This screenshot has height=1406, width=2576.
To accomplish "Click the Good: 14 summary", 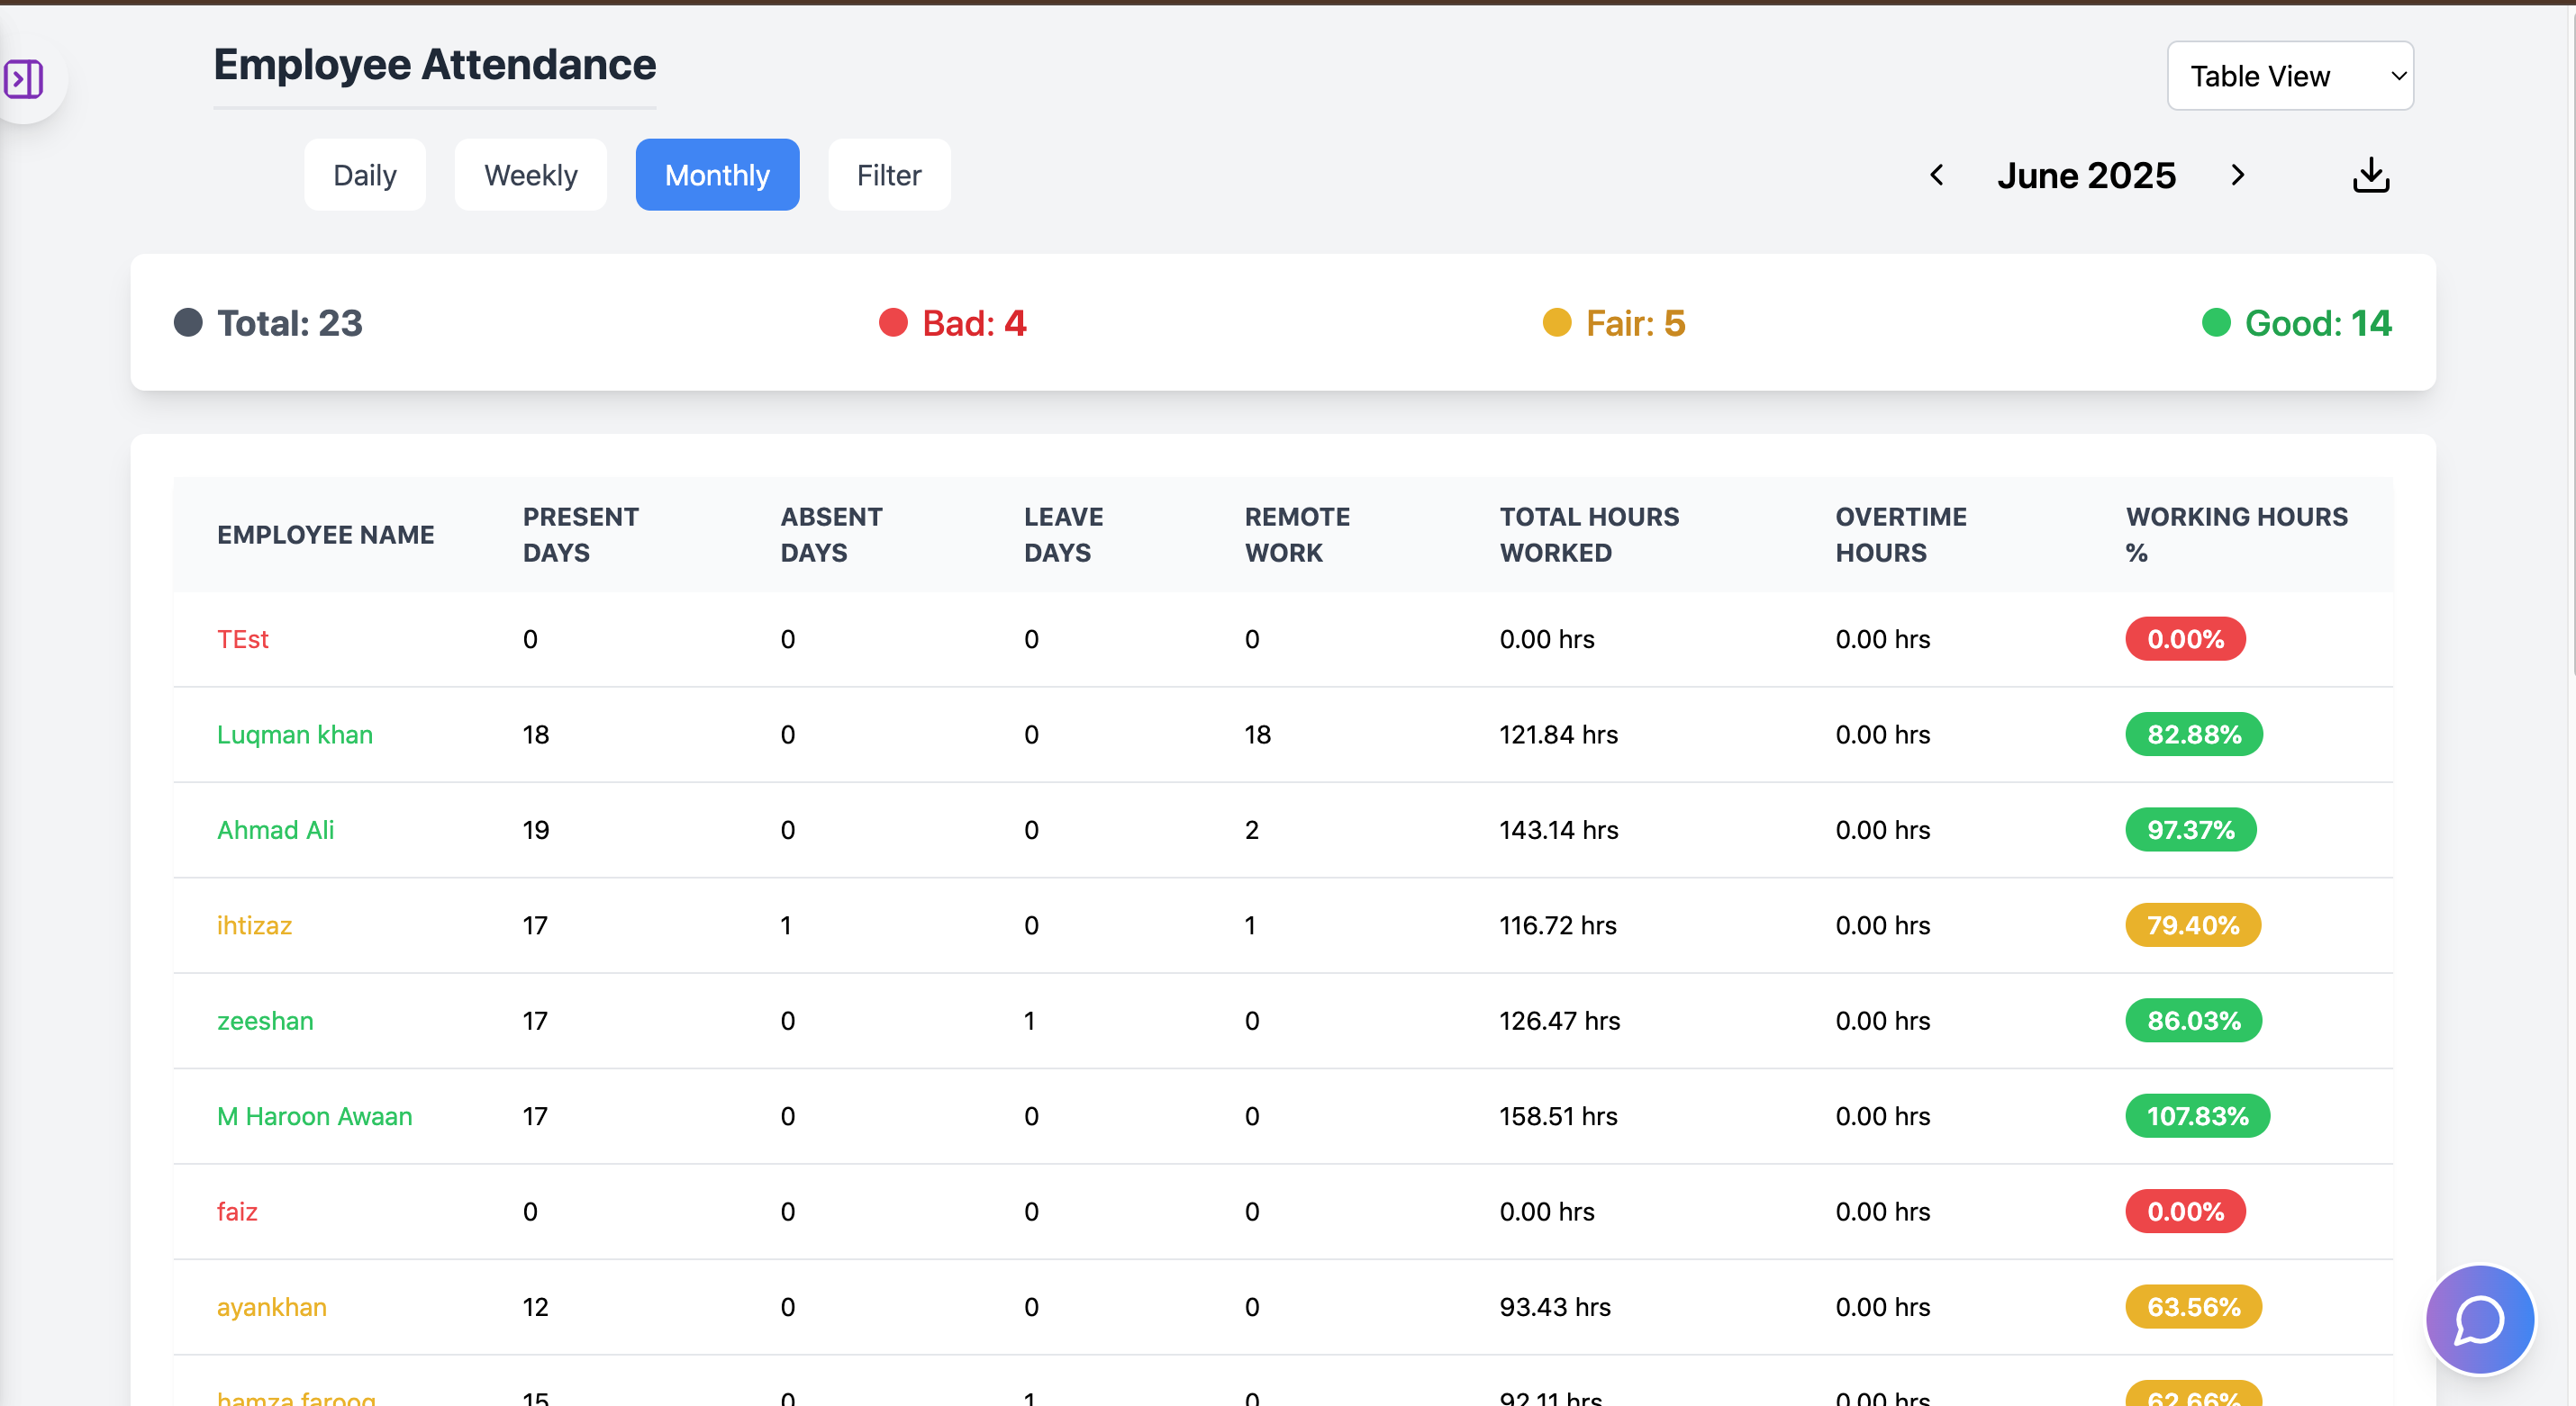I will [2297, 323].
